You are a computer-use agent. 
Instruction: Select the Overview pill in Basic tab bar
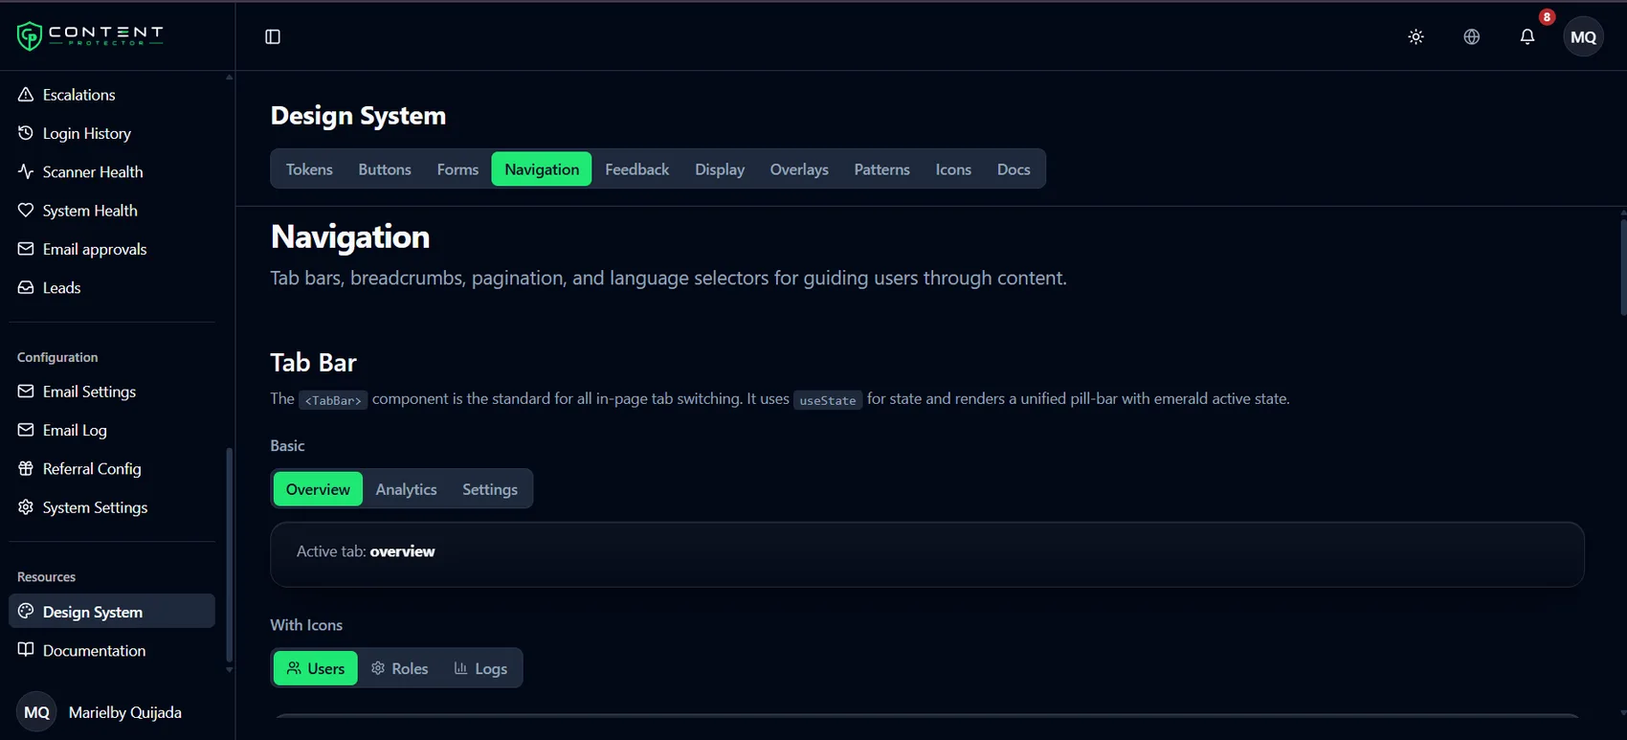318,488
